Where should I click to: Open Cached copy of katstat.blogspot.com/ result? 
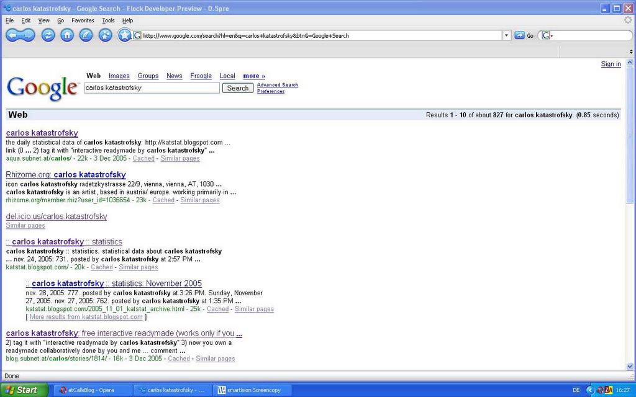click(x=102, y=267)
